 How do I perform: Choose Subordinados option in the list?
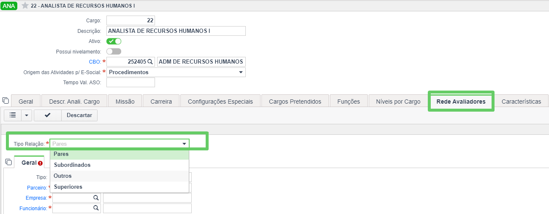[120, 165]
